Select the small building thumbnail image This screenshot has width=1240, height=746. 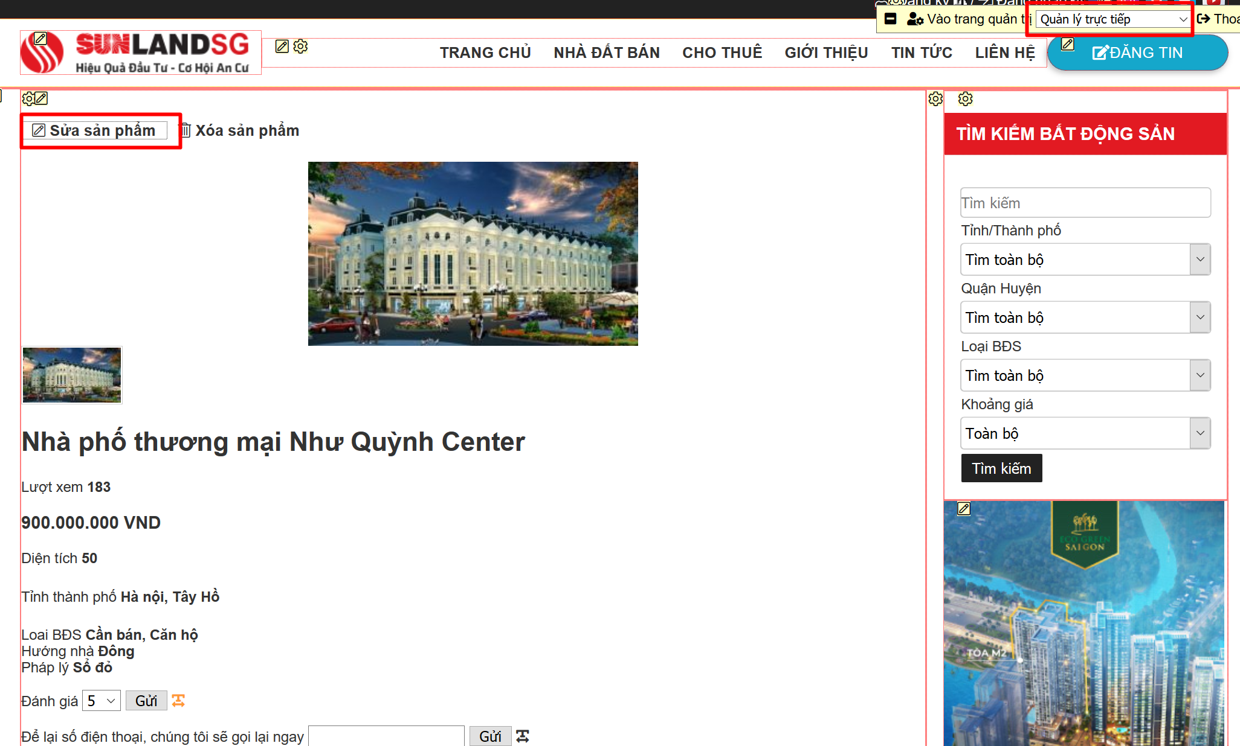pos(72,375)
